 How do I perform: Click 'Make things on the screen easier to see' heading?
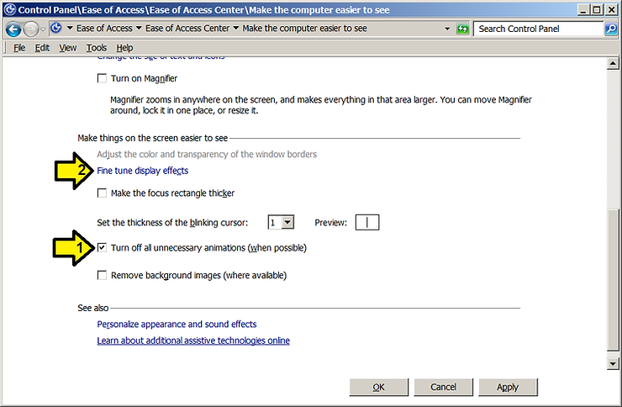tap(153, 138)
